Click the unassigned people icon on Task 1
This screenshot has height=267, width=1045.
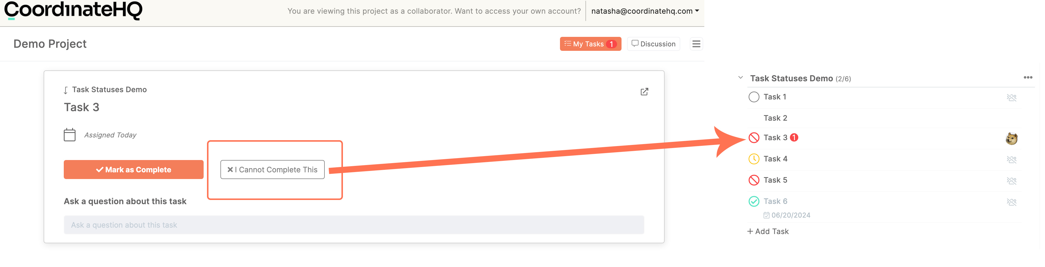[x=1011, y=98]
